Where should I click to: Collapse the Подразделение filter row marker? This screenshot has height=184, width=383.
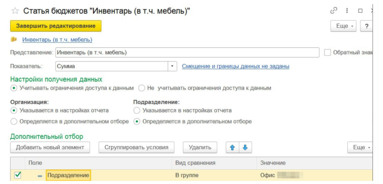coord(40,176)
